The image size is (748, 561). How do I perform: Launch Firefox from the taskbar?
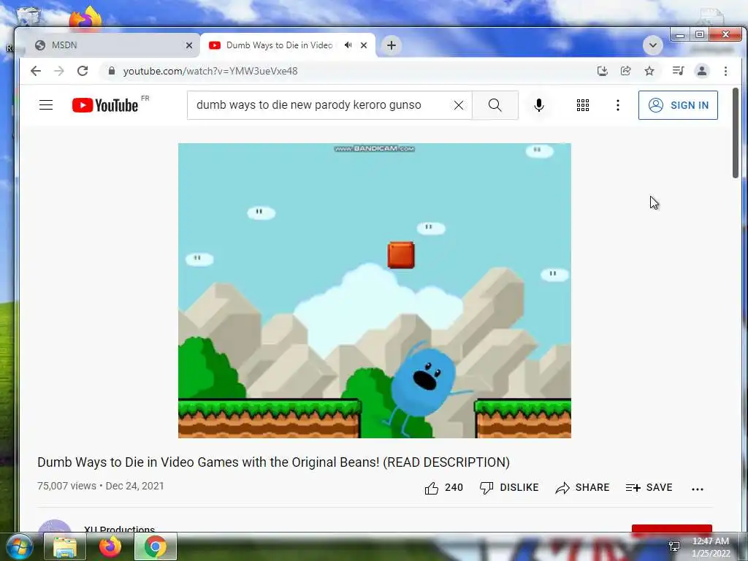(110, 546)
